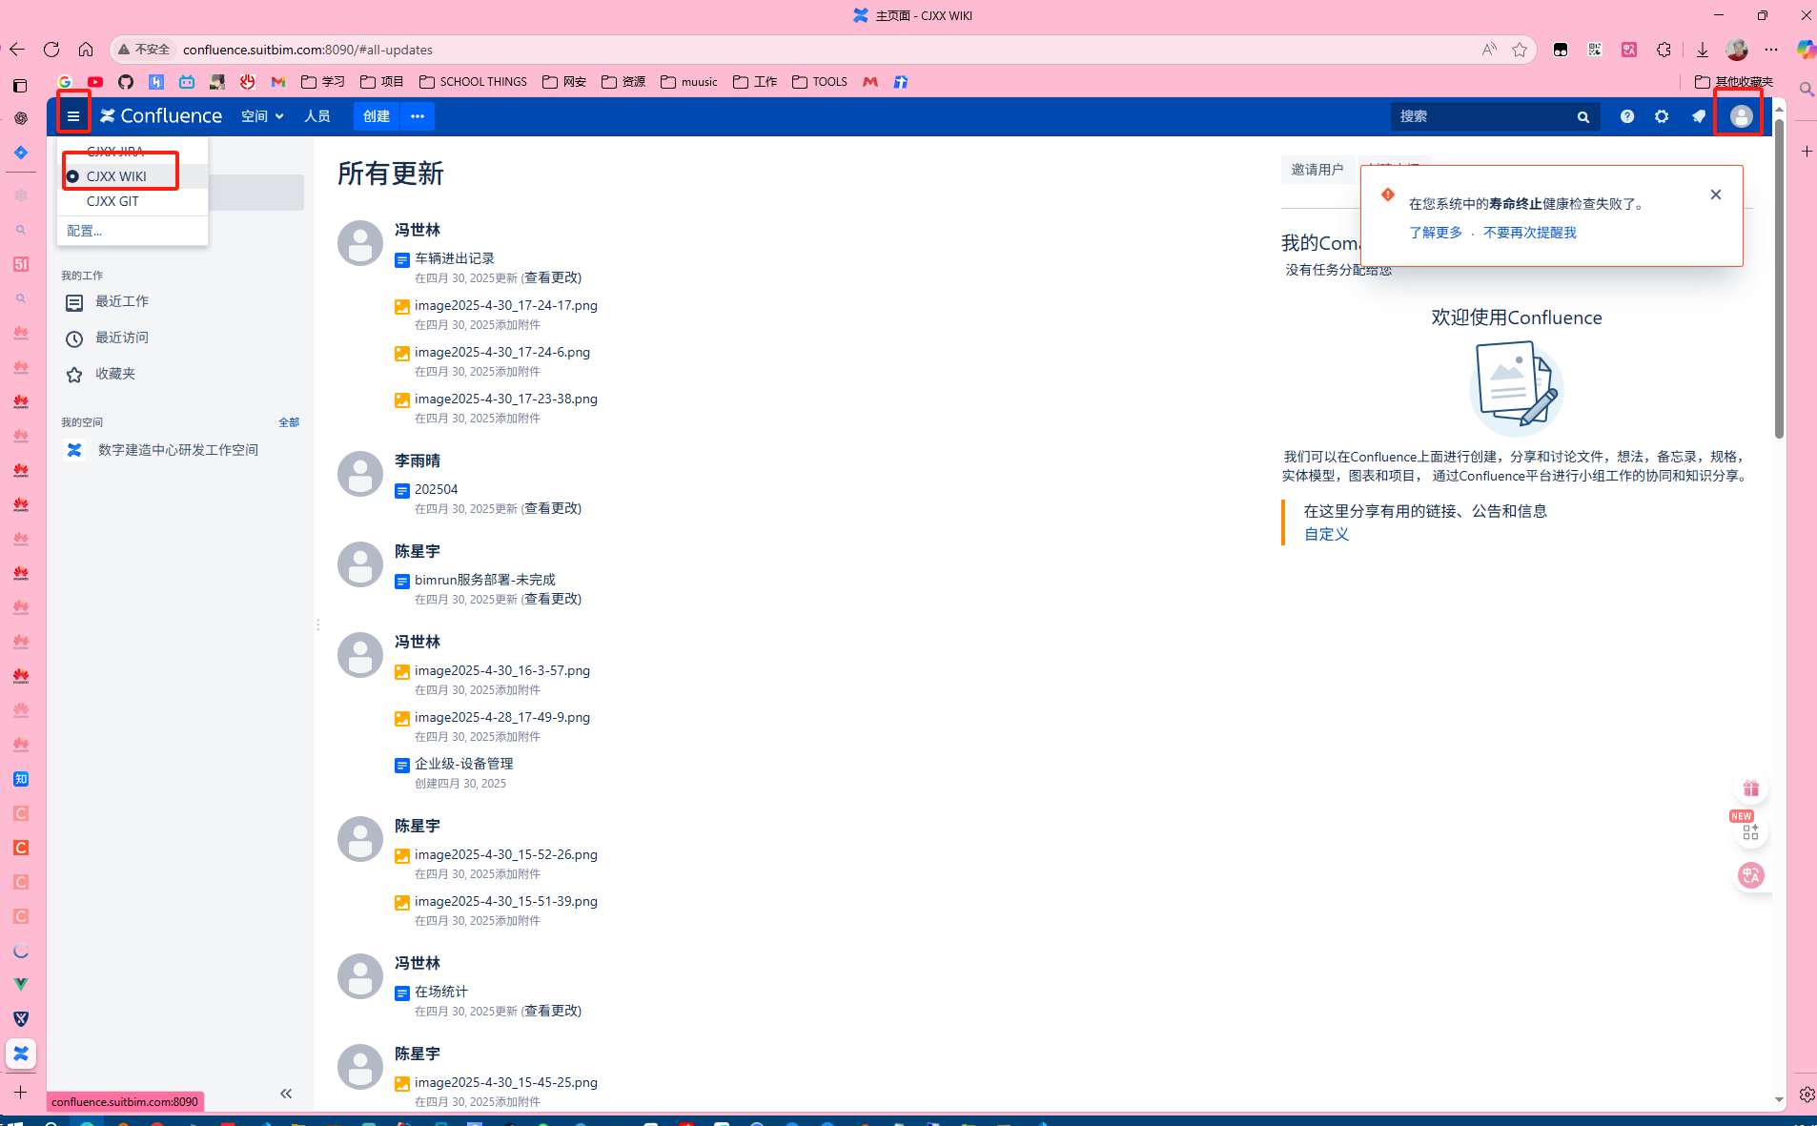Open image2025-4-30_17-23-38.png attachment
Screen dimensions: 1817x1126
505,399
